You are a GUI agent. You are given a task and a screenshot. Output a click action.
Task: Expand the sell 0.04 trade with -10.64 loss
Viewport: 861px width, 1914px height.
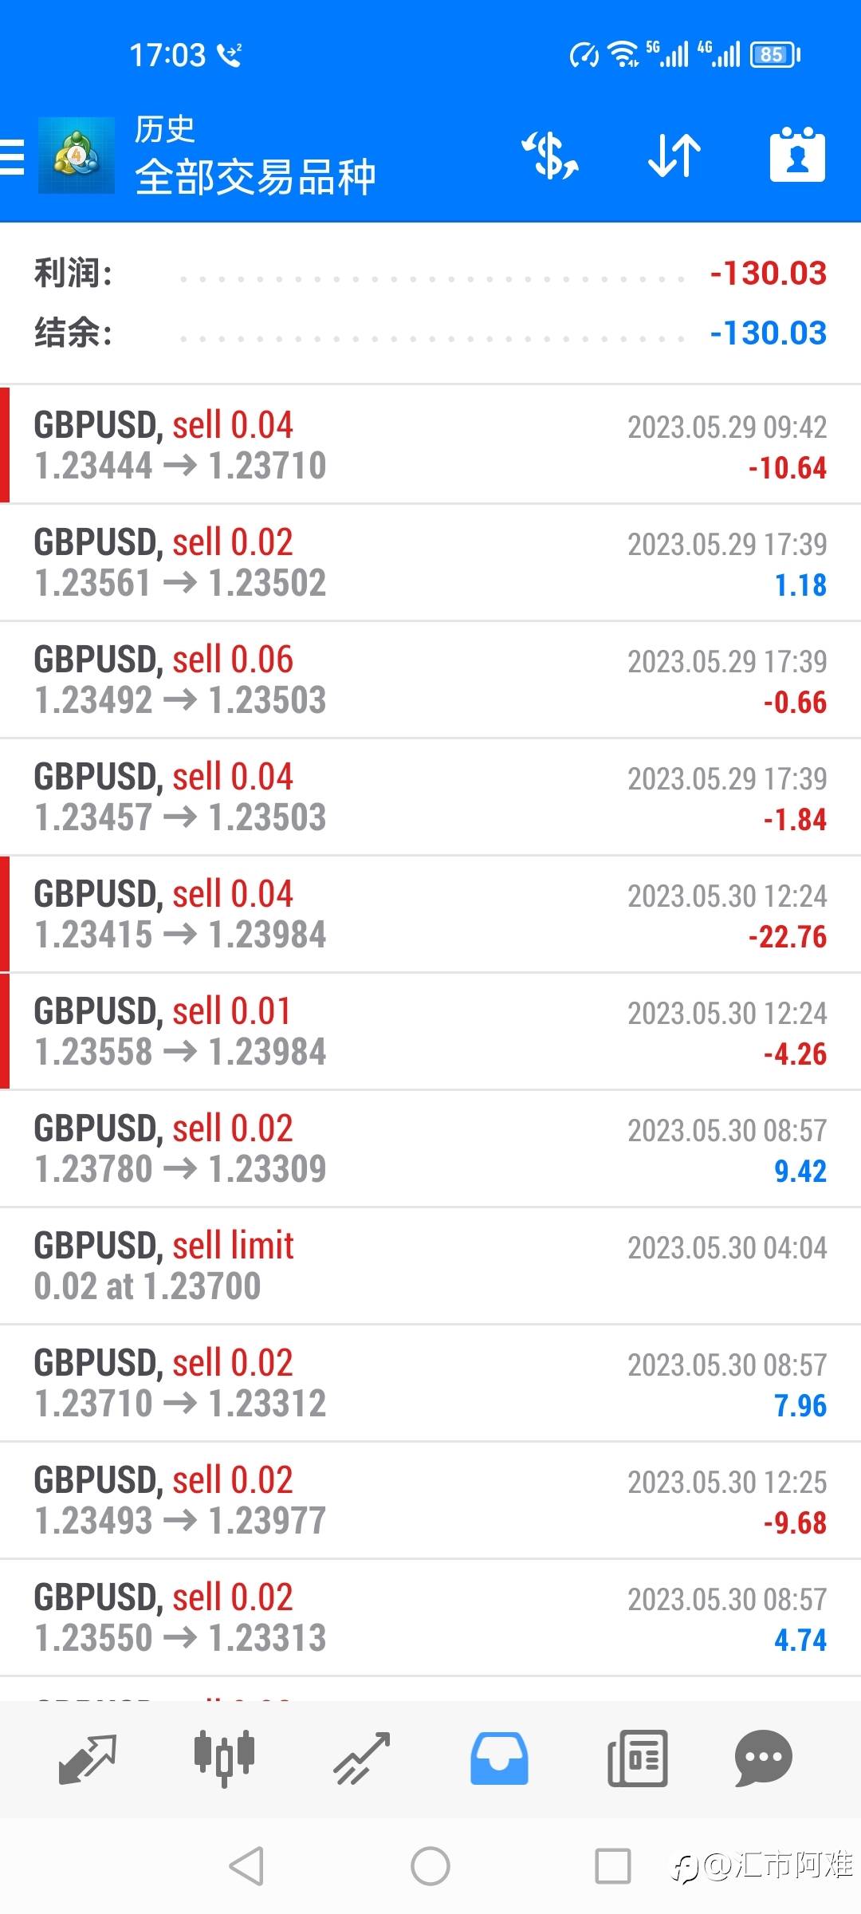point(431,445)
